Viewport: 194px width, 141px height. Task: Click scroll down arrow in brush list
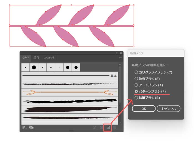click(x=120, y=123)
